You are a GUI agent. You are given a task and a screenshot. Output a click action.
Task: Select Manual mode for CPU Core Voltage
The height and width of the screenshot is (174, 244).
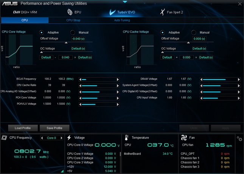coord(73,33)
